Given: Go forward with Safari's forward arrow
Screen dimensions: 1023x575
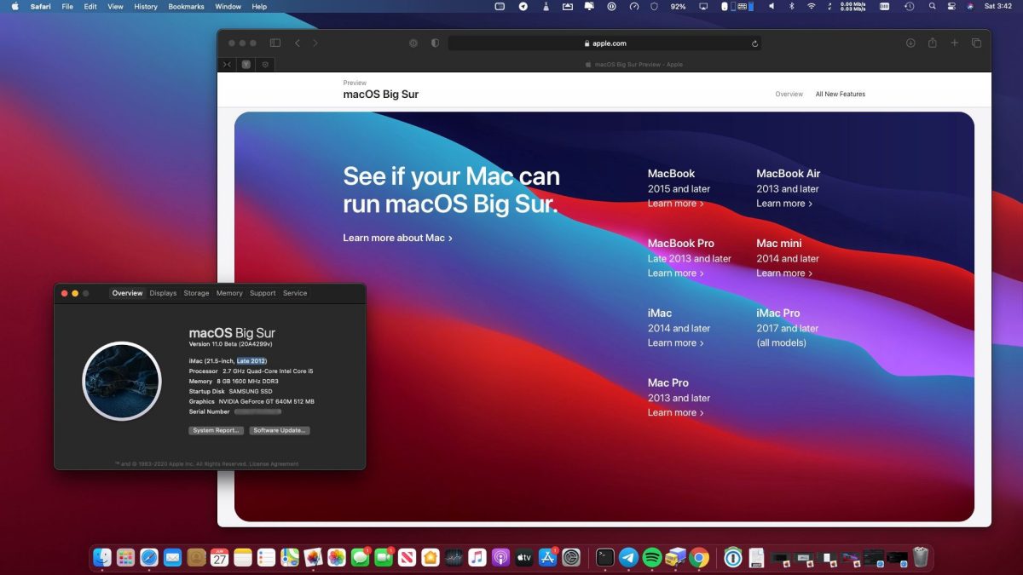Looking at the screenshot, I should [x=315, y=43].
